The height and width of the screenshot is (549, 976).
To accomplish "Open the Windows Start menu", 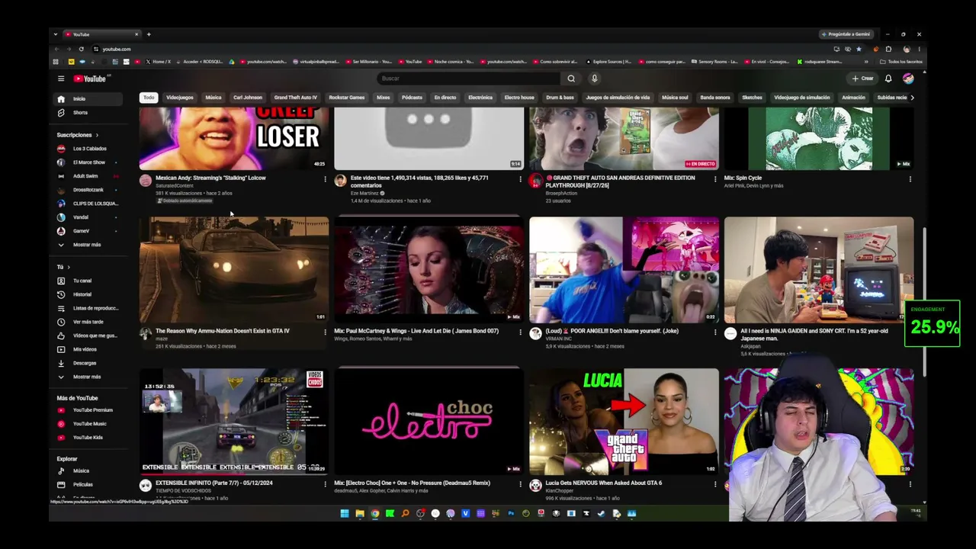I will coord(345,513).
